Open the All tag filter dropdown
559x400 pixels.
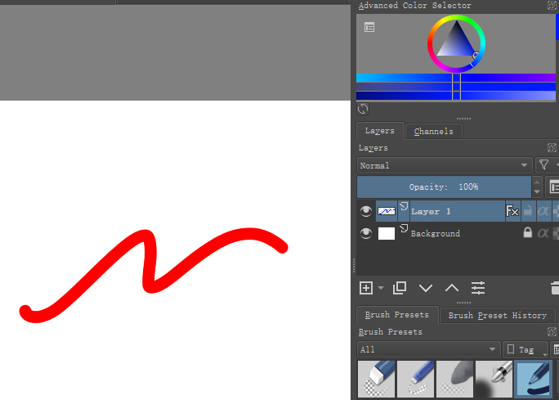point(428,349)
